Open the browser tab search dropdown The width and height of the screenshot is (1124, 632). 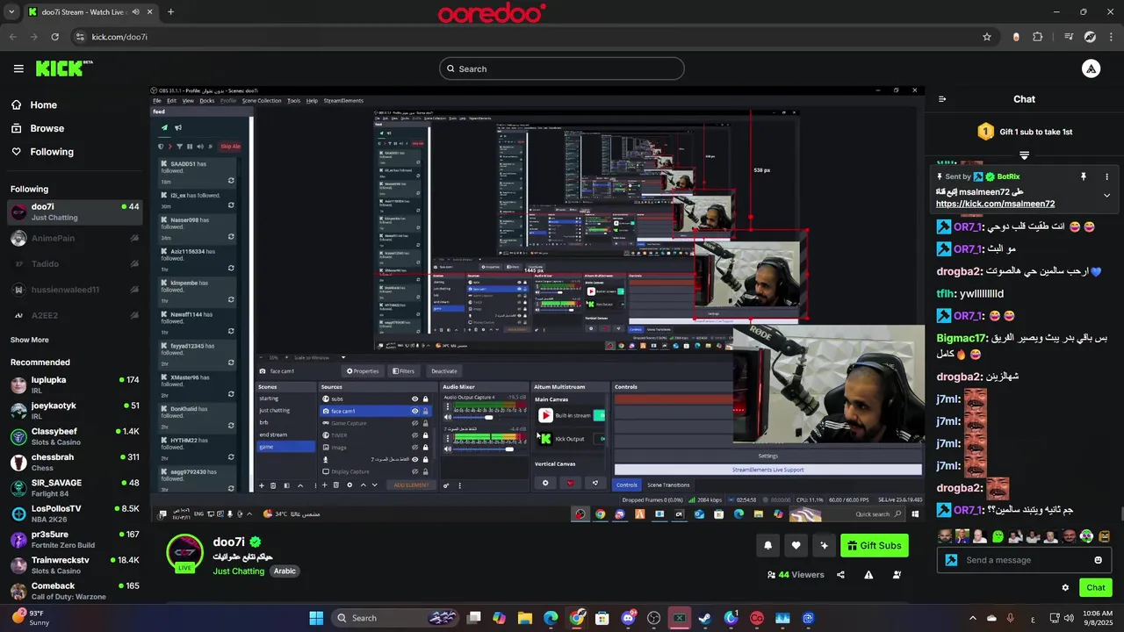(x=11, y=12)
